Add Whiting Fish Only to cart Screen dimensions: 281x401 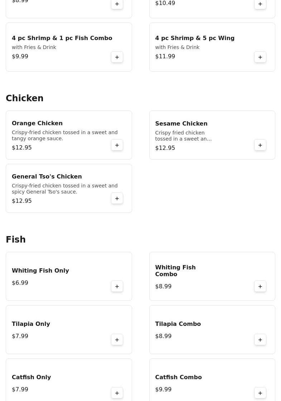click(x=117, y=287)
